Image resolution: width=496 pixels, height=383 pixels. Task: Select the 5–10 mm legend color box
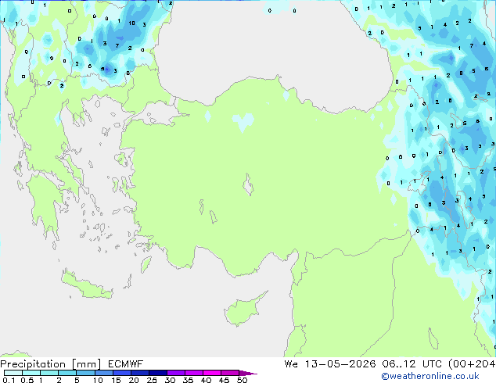[85, 373]
